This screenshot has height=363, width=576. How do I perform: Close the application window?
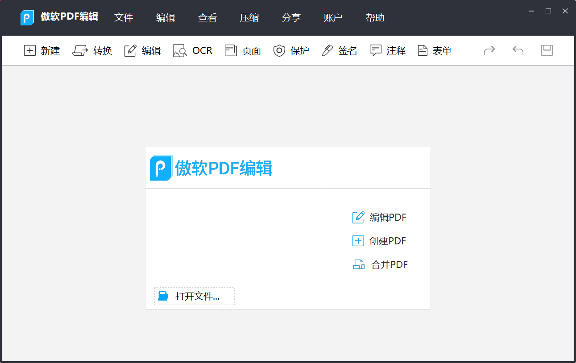[x=565, y=11]
